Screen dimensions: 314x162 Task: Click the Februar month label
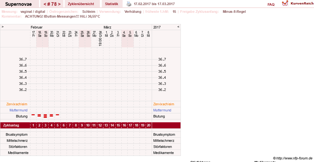tap(36, 27)
